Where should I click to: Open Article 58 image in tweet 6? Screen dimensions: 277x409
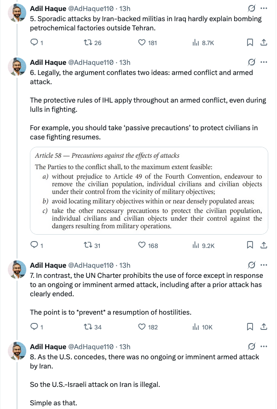point(149,190)
